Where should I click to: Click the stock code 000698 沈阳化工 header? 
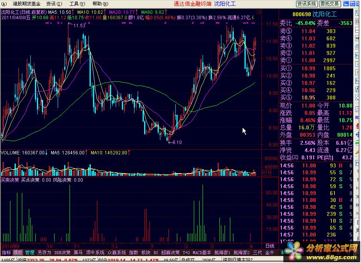314,14
